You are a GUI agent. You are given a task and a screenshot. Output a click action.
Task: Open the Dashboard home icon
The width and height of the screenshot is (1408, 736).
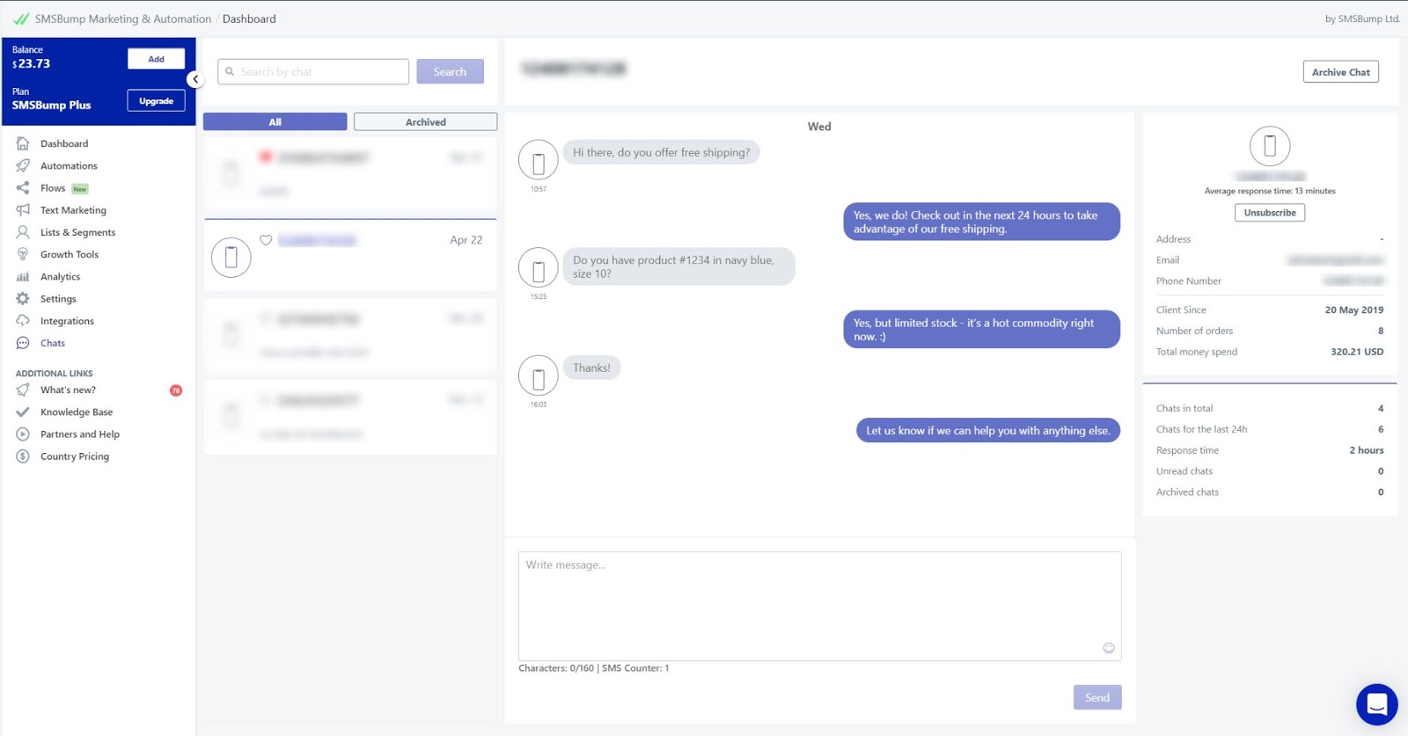pyautogui.click(x=23, y=143)
